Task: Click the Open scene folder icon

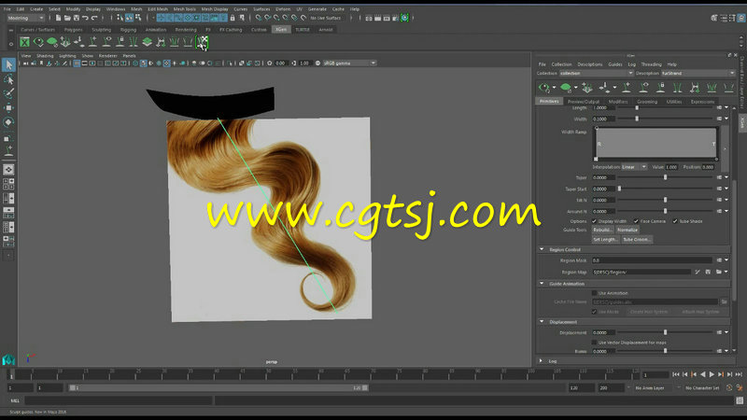Action: 67,18
